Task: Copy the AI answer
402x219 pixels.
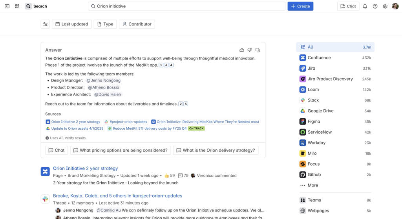Action: click(x=258, y=50)
